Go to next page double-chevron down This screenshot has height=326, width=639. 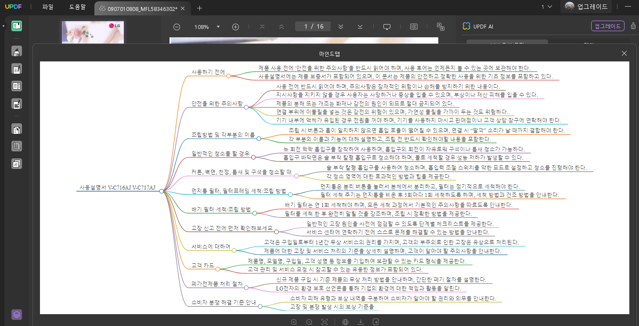click(340, 27)
